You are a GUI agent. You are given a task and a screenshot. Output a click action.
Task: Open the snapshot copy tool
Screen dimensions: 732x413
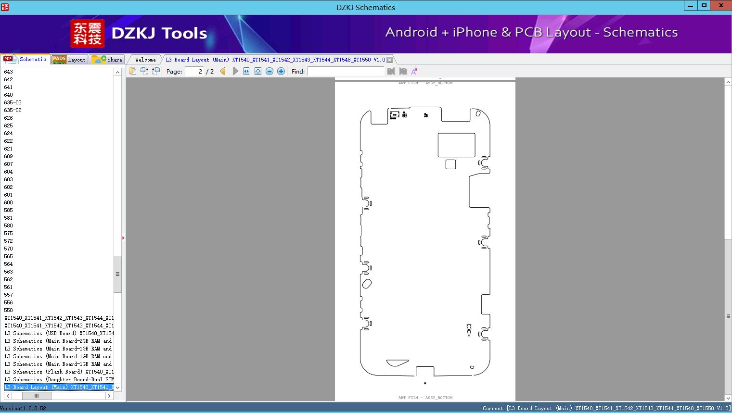pos(145,71)
